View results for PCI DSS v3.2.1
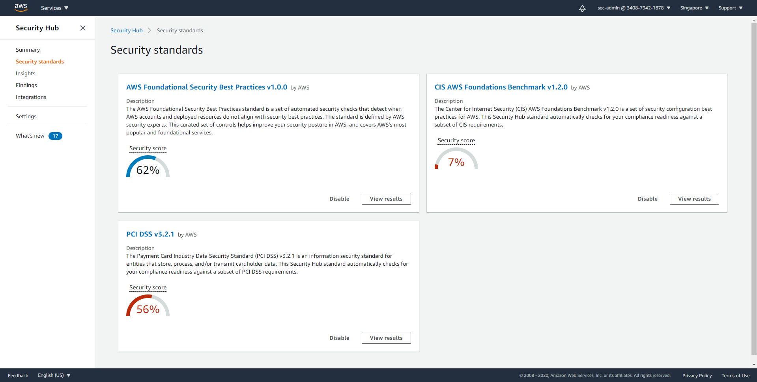The height and width of the screenshot is (382, 757). (x=386, y=338)
